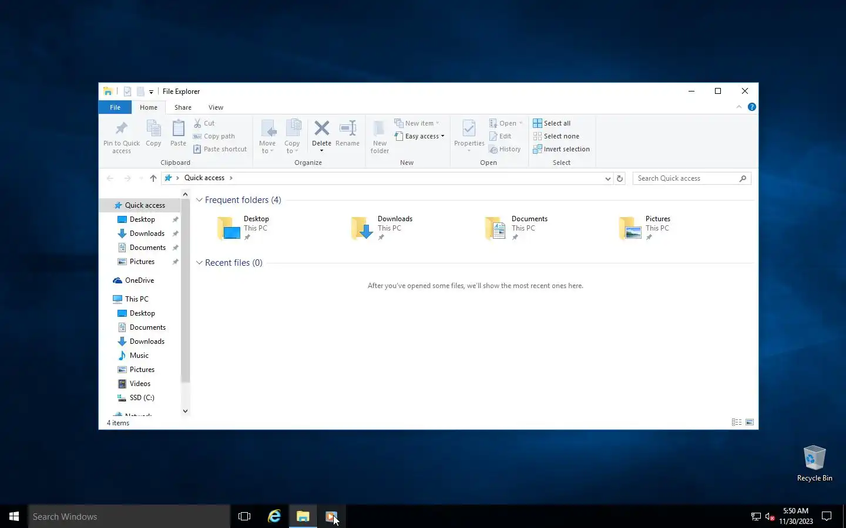Open Customize Quick Access Toolbar dropdown

[151, 92]
